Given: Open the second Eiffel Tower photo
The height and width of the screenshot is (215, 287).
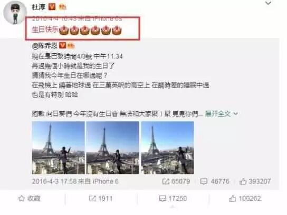Looking at the screenshot, I should click(112, 148).
